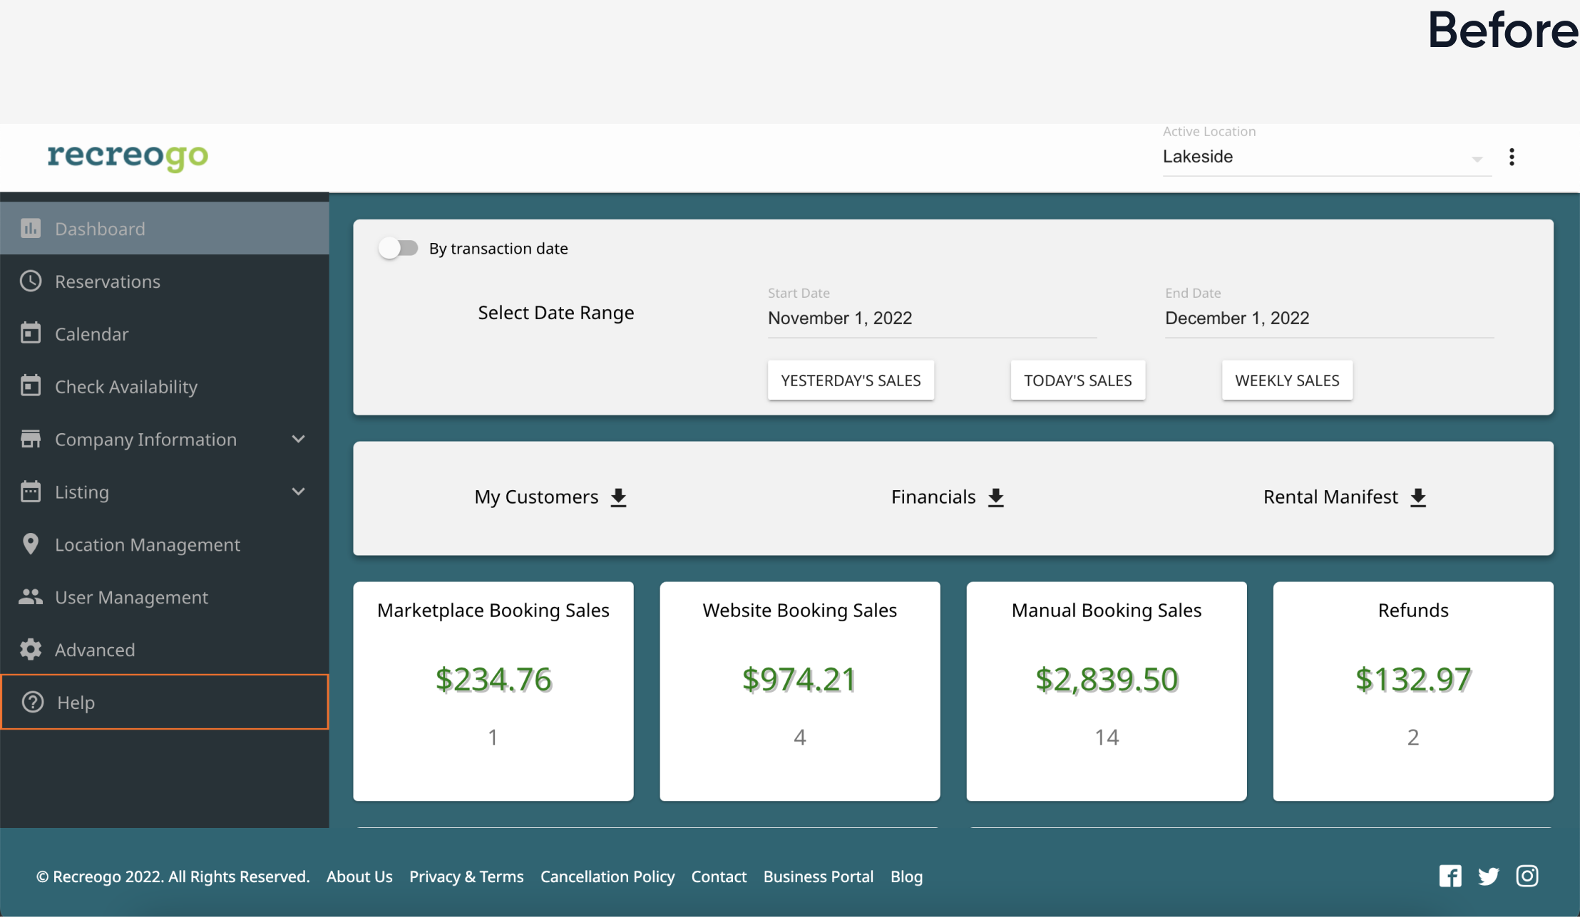Click the Manual Booking Sales count 14
The height and width of the screenshot is (917, 1580).
coord(1107,737)
